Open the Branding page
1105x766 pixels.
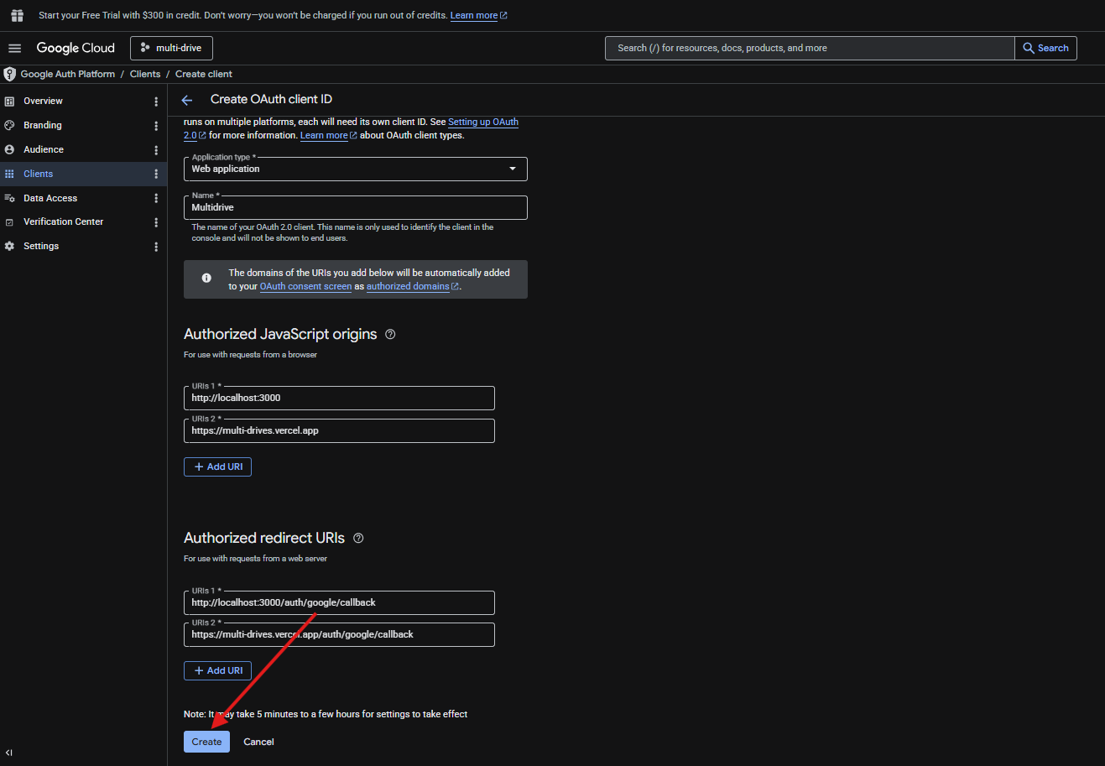[x=43, y=125]
